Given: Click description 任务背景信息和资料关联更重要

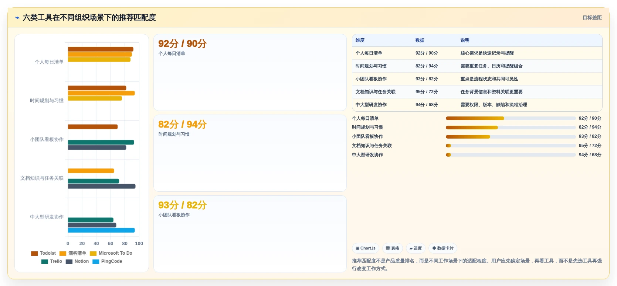Looking at the screenshot, I should pos(492,92).
